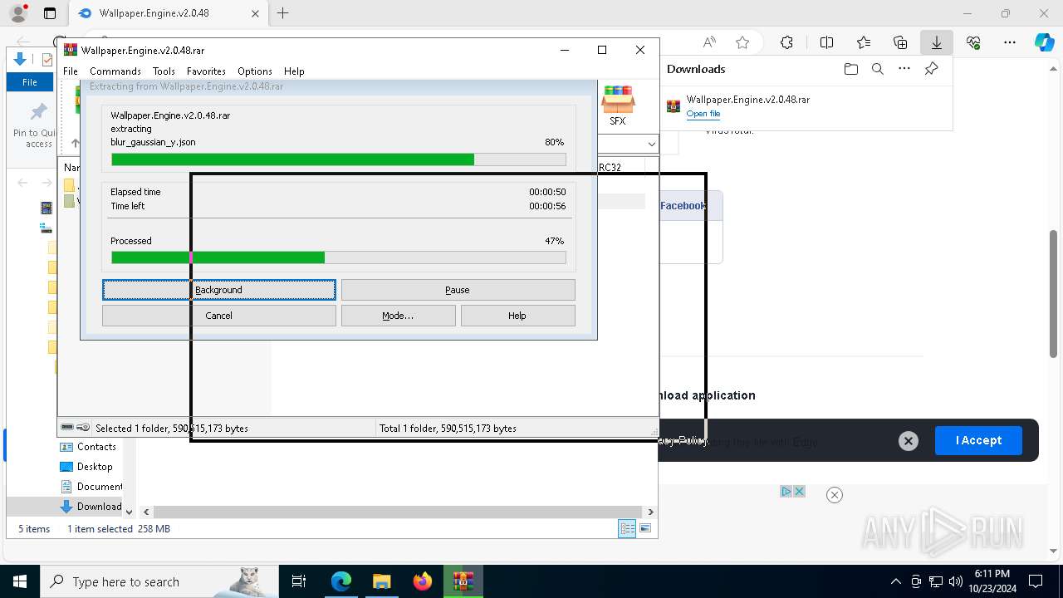Open WinRAR Options menu
The height and width of the screenshot is (598, 1063).
point(255,71)
